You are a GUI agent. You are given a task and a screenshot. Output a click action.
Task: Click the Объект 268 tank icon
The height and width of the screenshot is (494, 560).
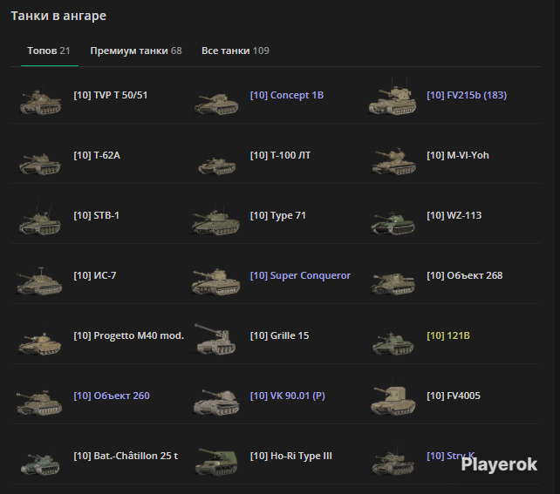[x=393, y=284]
